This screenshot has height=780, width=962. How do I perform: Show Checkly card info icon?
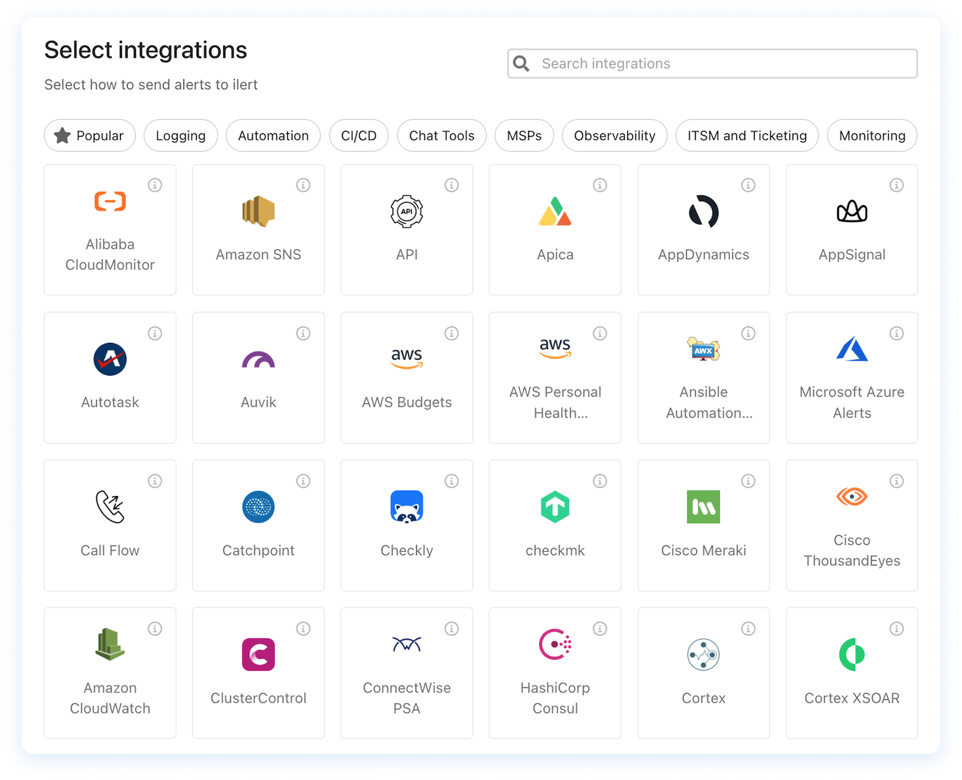(451, 481)
